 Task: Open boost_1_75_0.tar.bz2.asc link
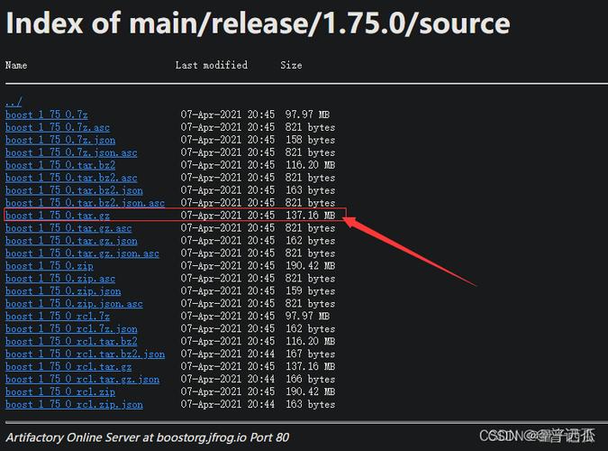[71, 178]
